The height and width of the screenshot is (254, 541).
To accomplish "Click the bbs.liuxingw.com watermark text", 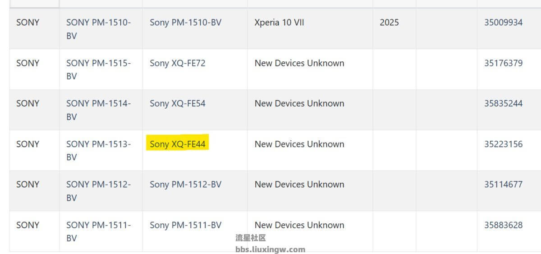I will 270,249.
